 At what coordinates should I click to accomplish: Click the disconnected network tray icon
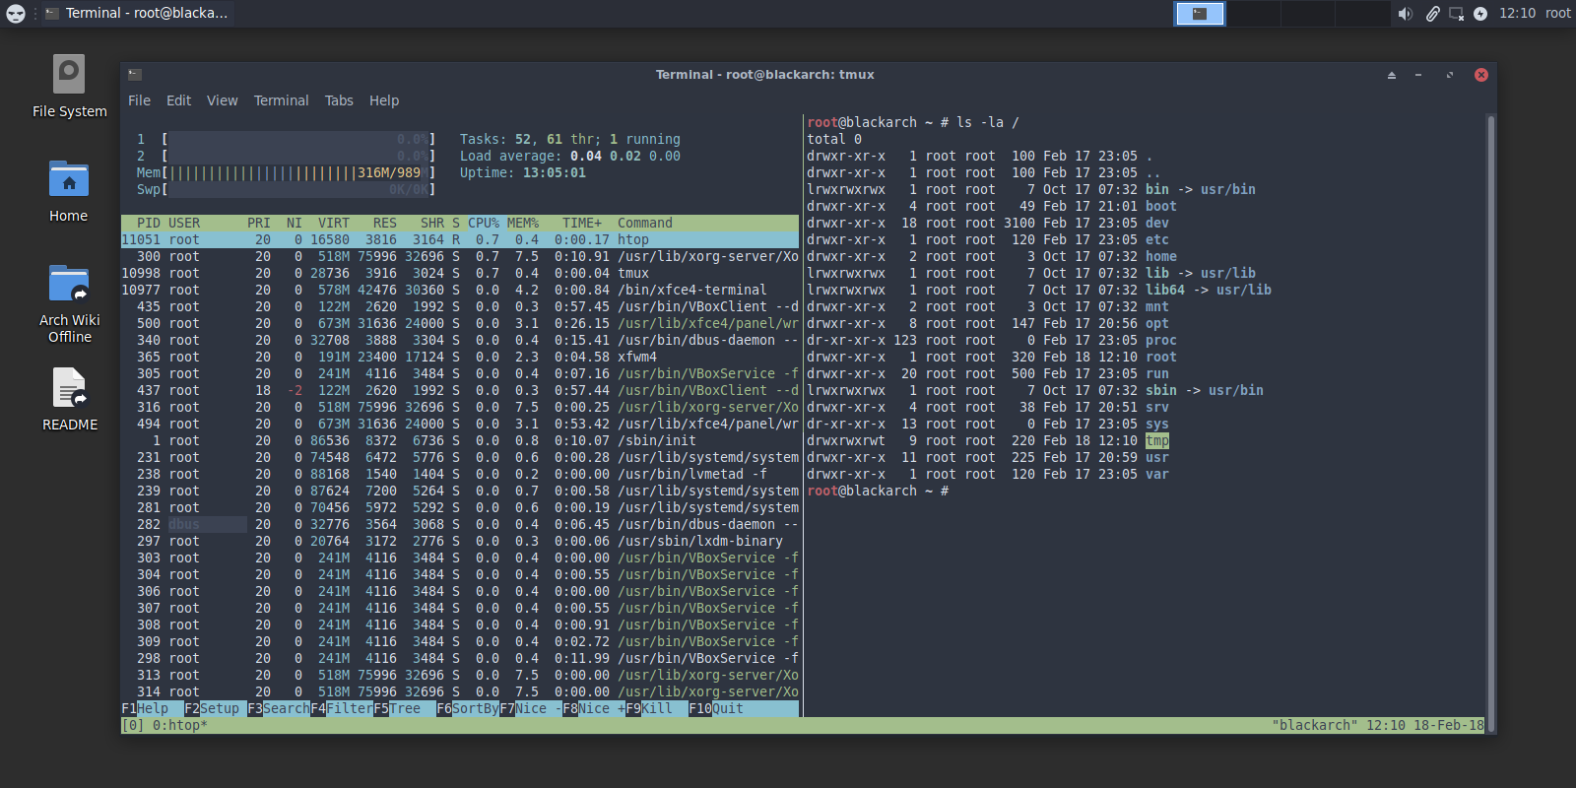click(1456, 14)
